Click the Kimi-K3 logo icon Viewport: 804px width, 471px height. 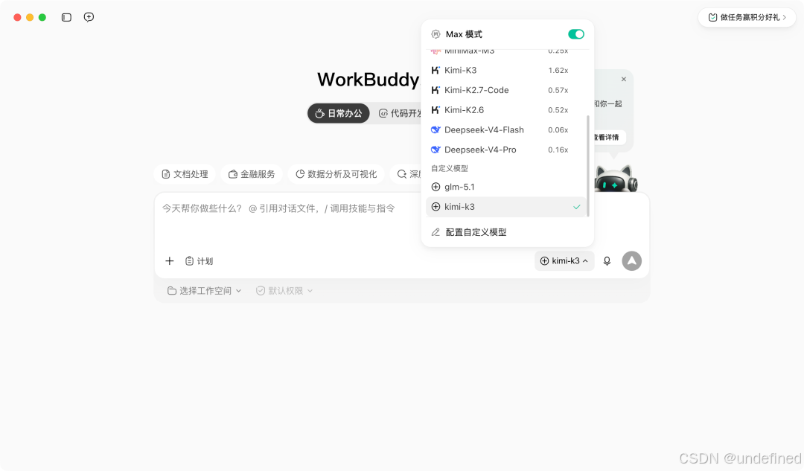click(x=435, y=70)
